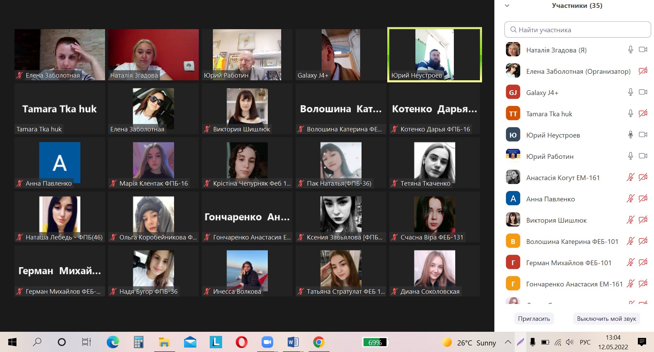Toggle the camera icon for Galaxy J4+
The image size is (654, 352).
point(643,92)
